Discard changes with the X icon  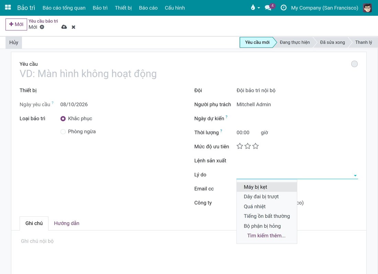click(74, 27)
